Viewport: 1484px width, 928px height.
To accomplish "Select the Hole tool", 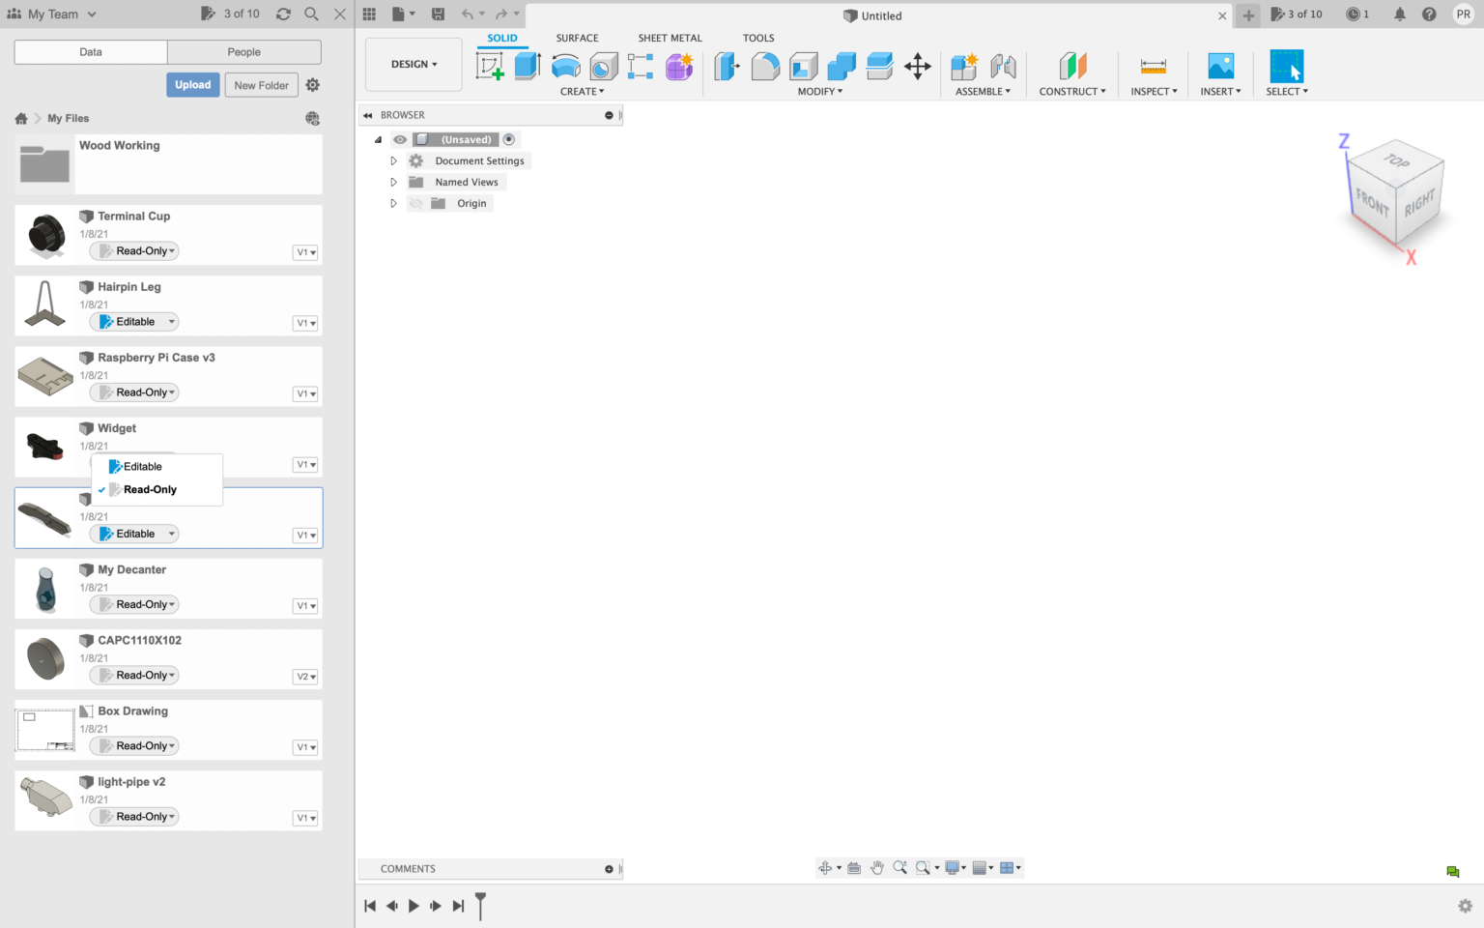I will (603, 66).
